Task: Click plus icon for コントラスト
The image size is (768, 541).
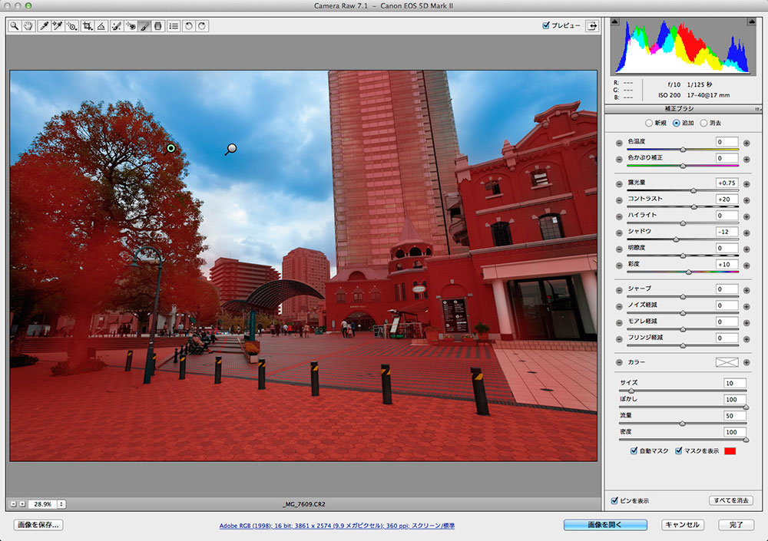Action: coord(746,200)
